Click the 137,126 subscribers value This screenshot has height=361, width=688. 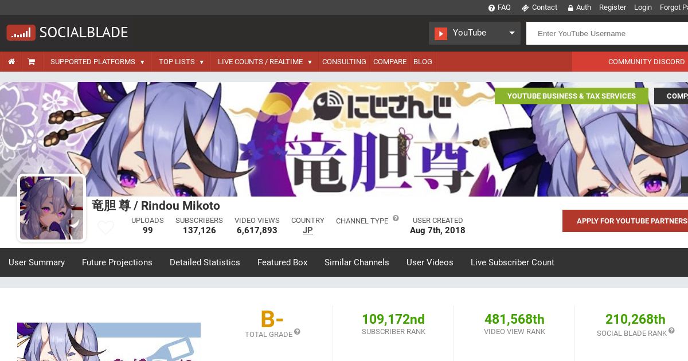point(200,230)
